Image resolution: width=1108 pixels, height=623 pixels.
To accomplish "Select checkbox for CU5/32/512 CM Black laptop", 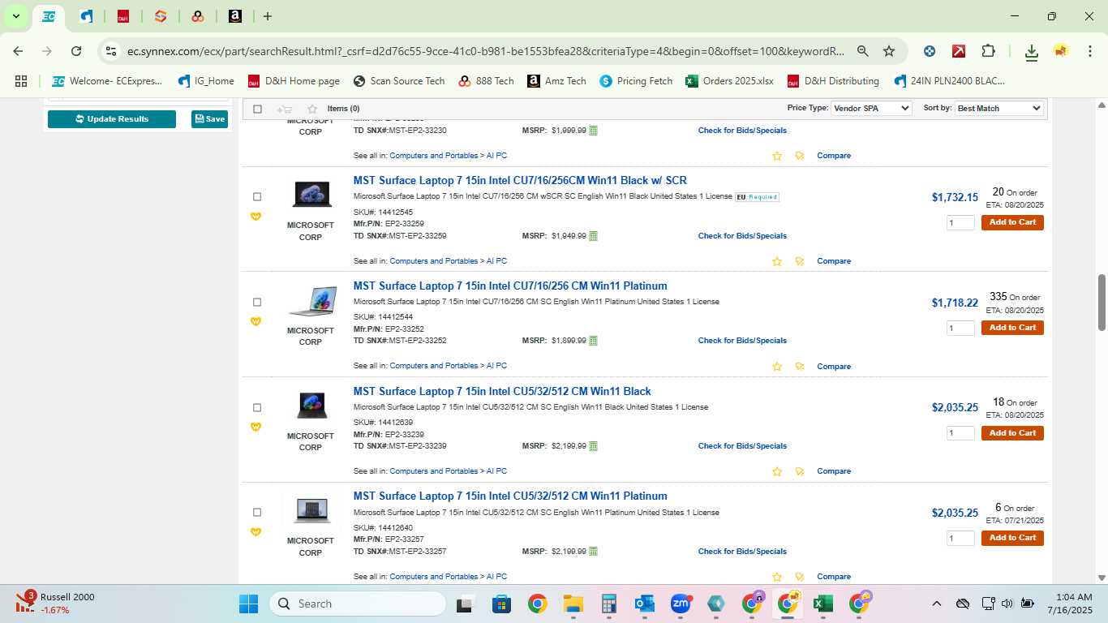I will pos(257,407).
